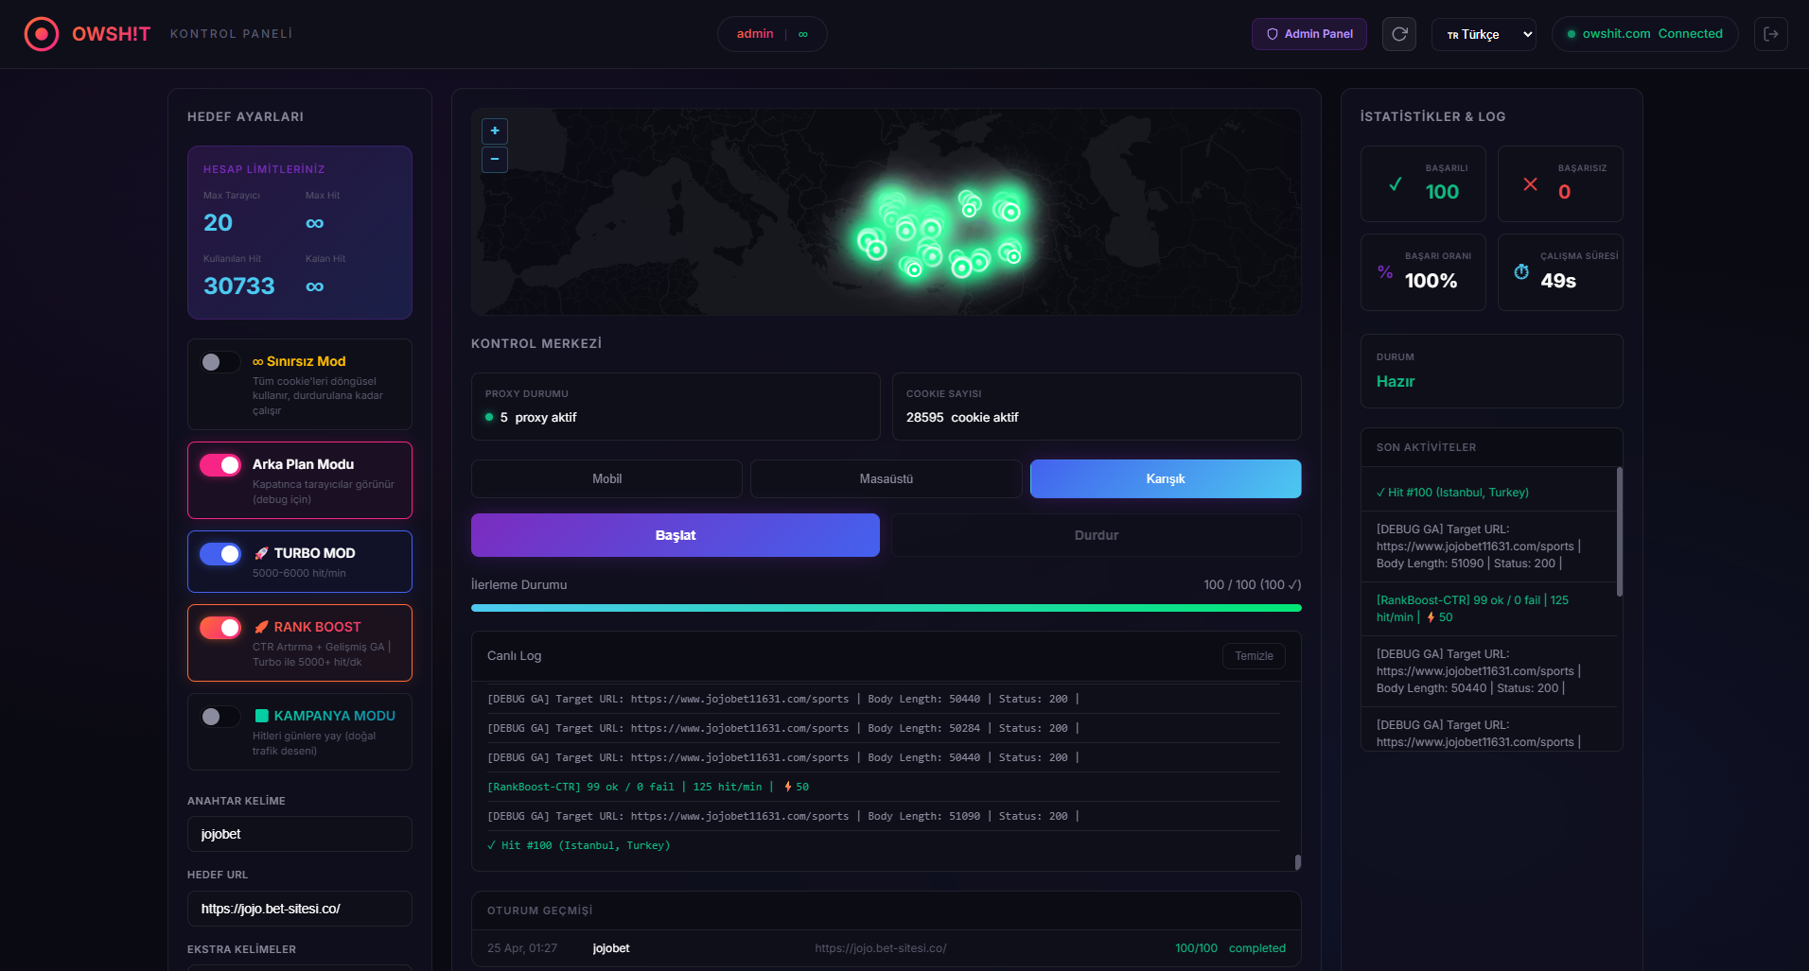Enable the Sınırsız Mod toggle
The height and width of the screenshot is (971, 1809).
click(220, 362)
